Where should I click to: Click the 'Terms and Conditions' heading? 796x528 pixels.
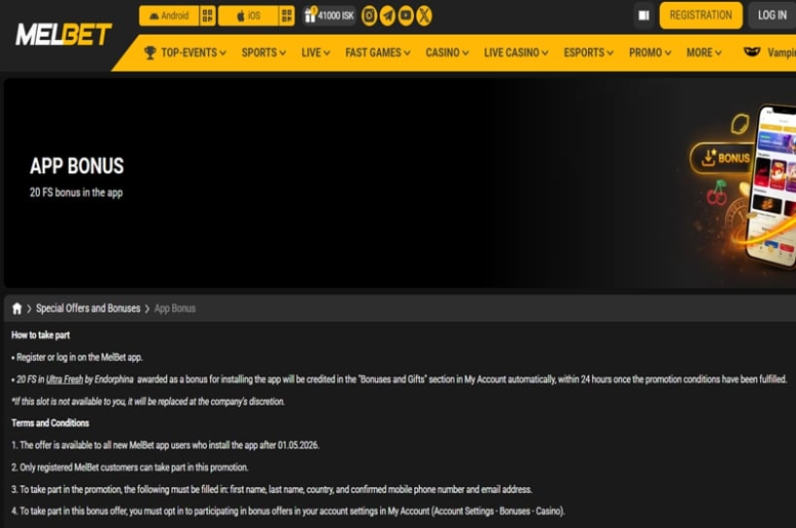pyautogui.click(x=51, y=423)
